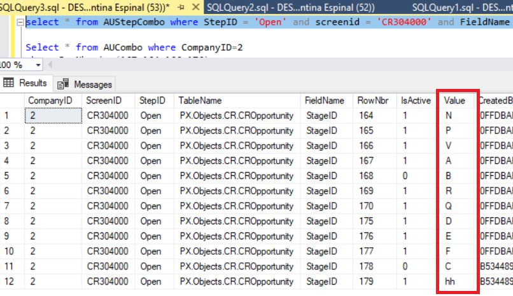
Task: Select the SQLQuery3.sql tab
Action: coord(85,7)
